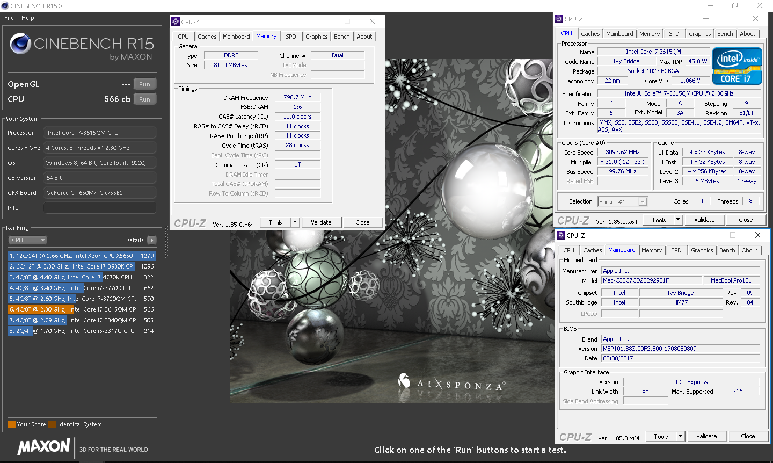The height and width of the screenshot is (463, 773).
Task: Minimize the Mainboard CPU-Z window
Action: point(708,235)
